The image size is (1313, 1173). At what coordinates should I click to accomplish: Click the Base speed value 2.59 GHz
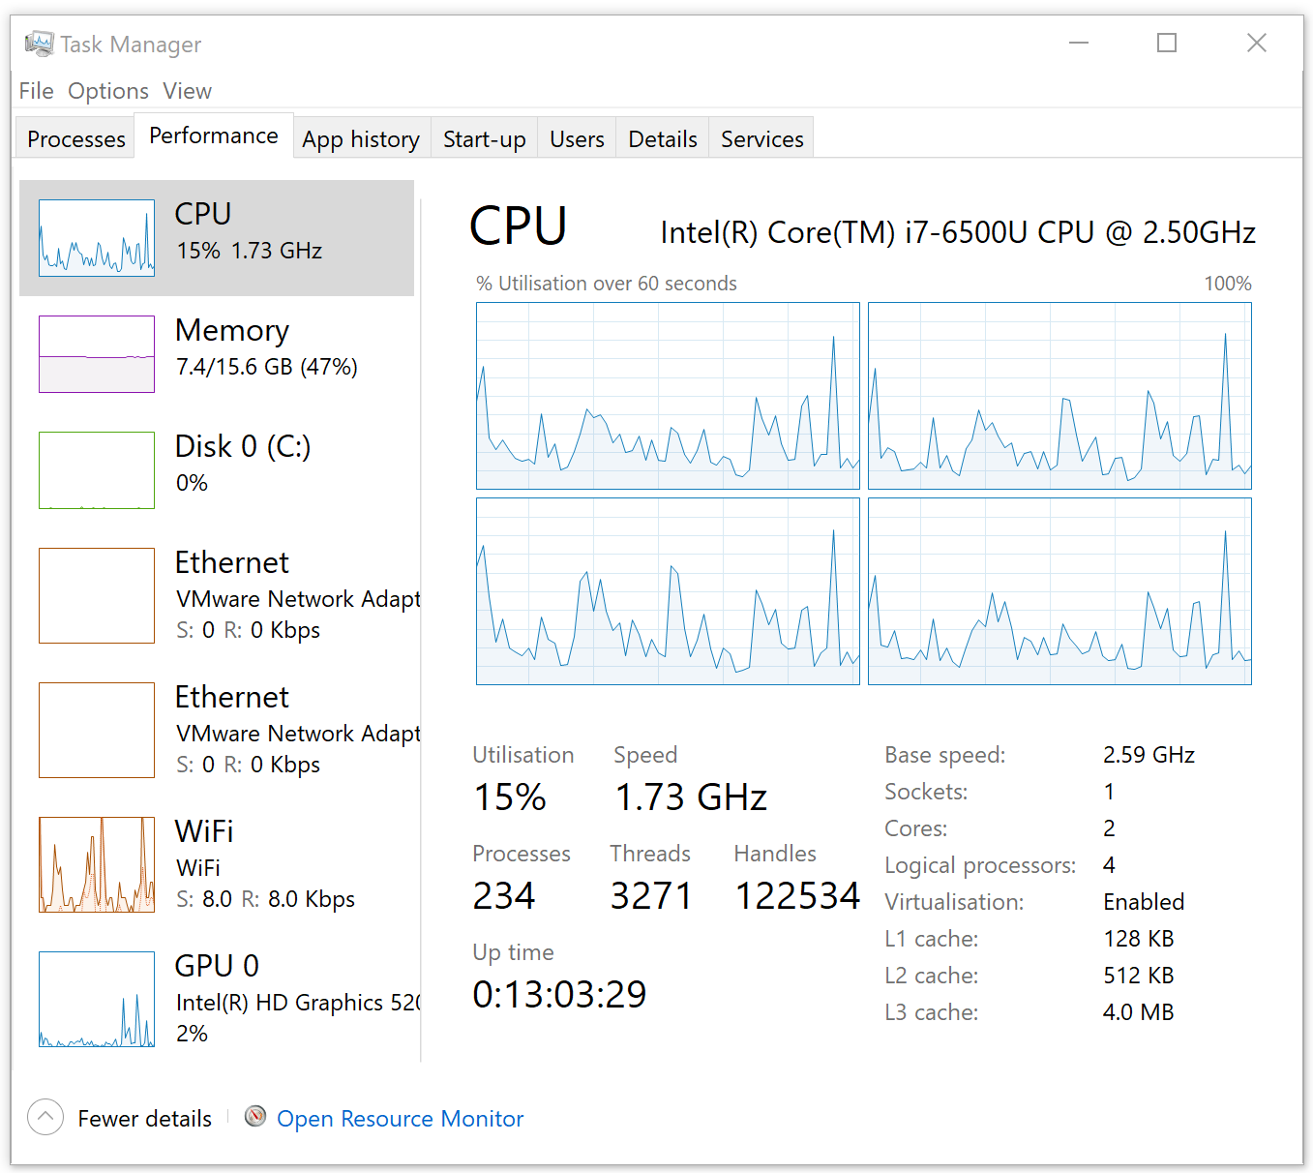(x=1149, y=755)
